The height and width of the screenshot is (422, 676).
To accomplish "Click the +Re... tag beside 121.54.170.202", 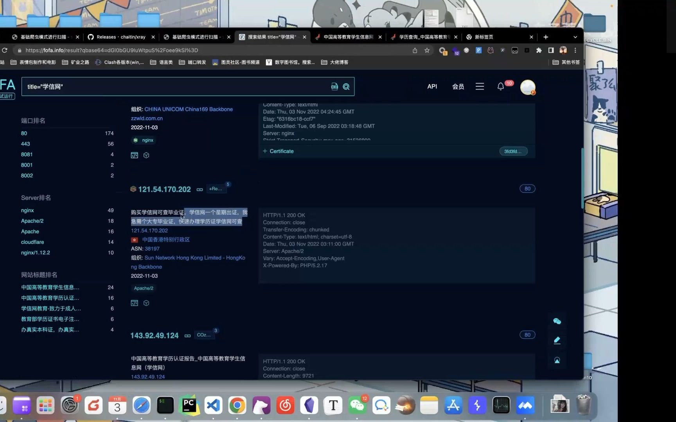I will (x=215, y=189).
